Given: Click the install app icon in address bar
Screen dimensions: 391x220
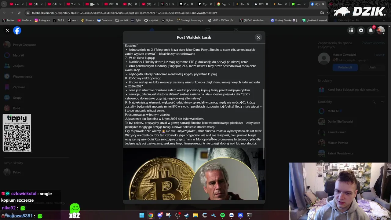Looking at the screenshot, I should [322, 13].
